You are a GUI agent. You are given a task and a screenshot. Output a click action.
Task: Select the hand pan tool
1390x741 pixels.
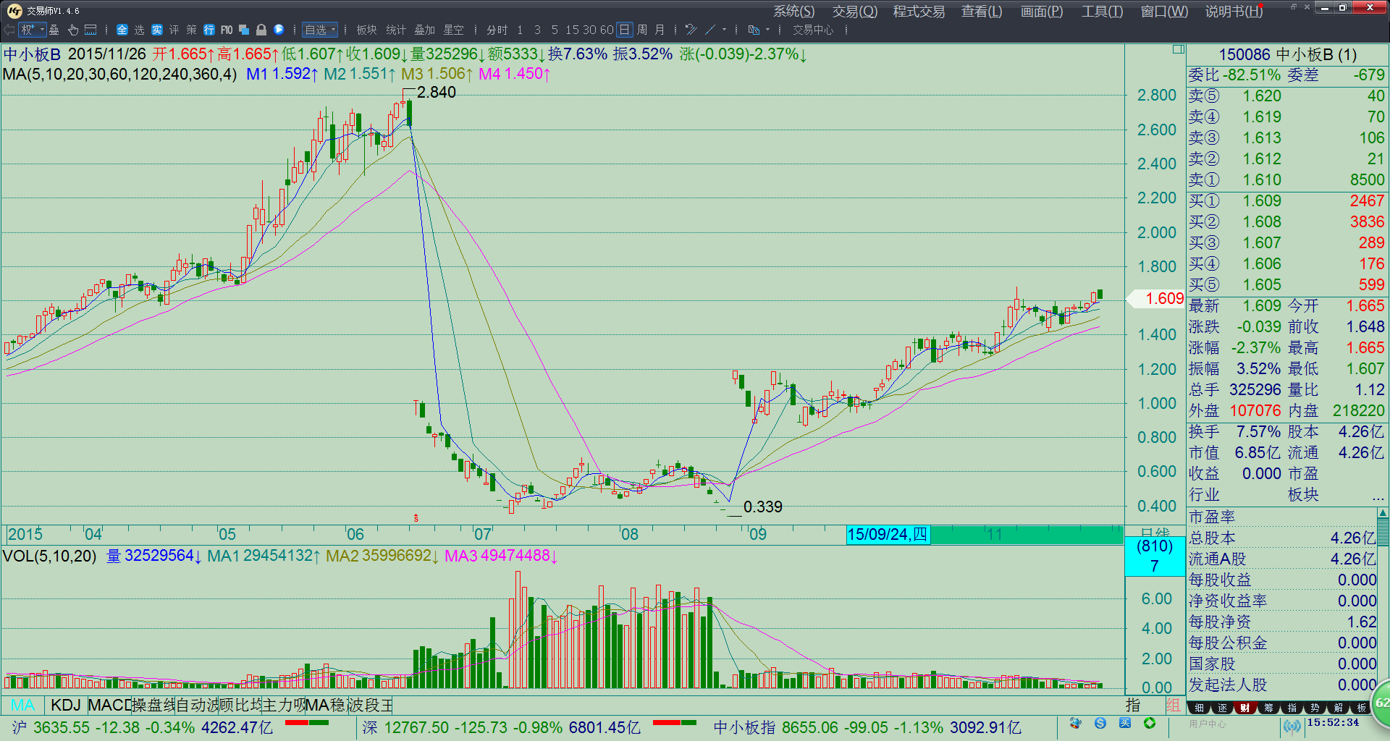click(73, 30)
